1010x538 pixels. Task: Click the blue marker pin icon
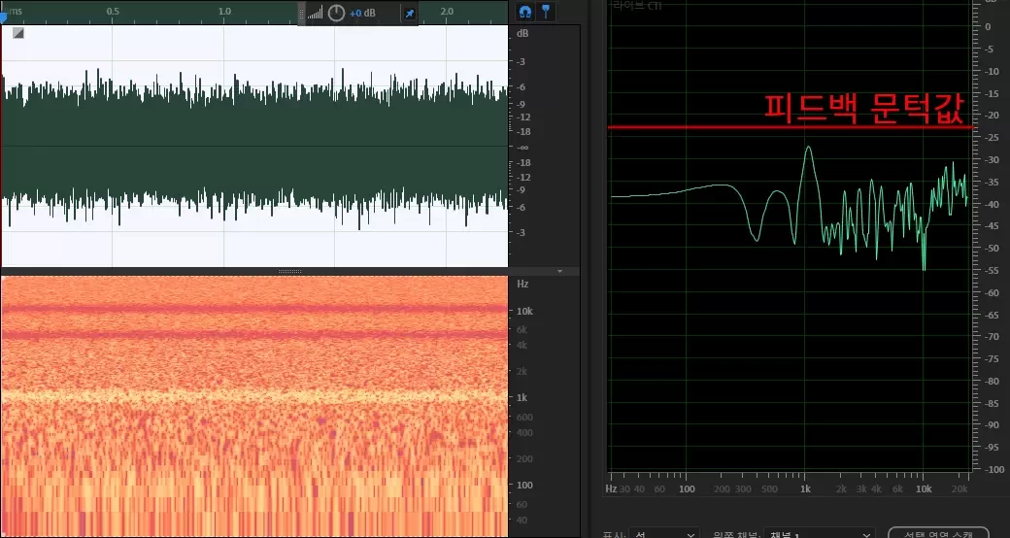pos(546,12)
